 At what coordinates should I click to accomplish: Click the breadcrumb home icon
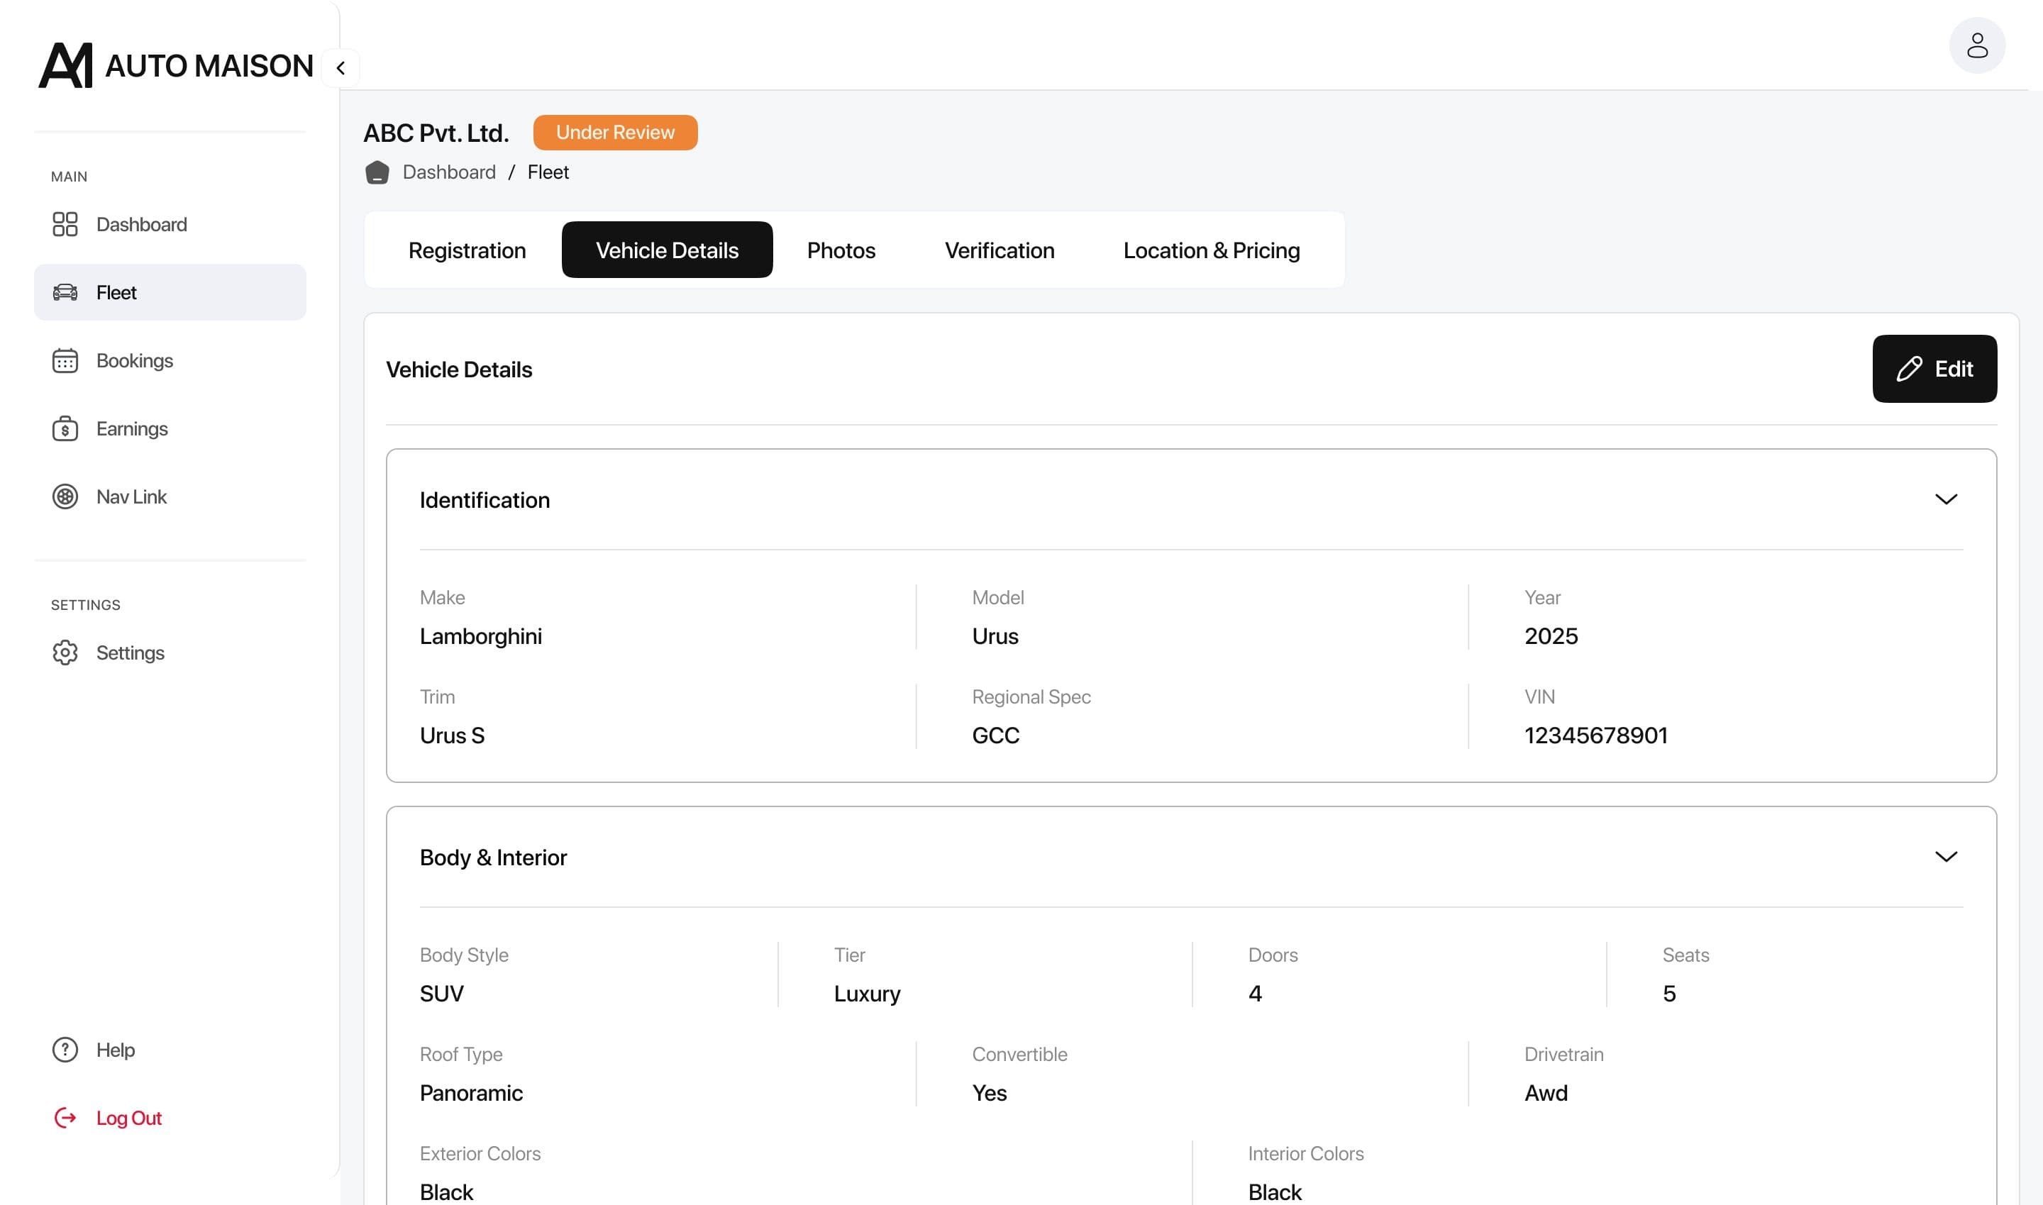pyautogui.click(x=377, y=172)
